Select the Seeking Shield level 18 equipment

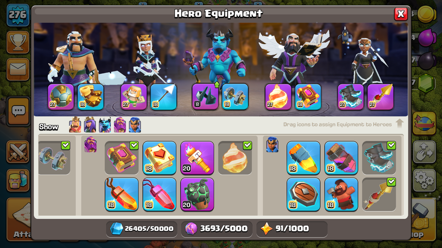(303, 194)
